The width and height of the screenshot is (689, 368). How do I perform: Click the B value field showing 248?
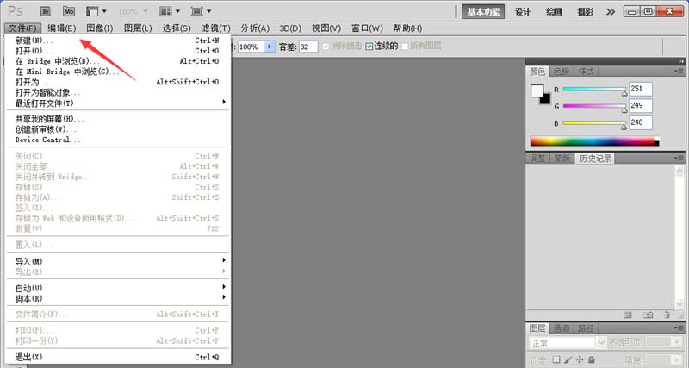pos(641,122)
